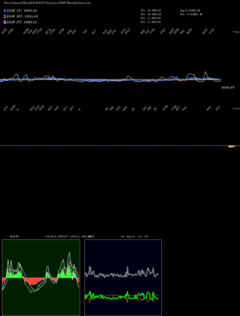Viewport: 240px width, 316px height.
Task: Click the '<Lows' axis label
Action: (236, 108)
